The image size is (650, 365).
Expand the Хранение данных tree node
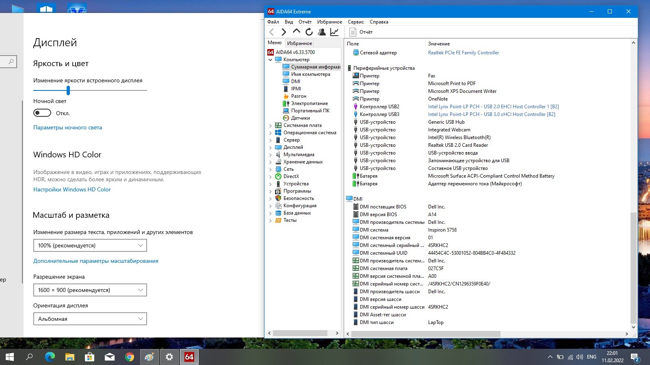click(x=271, y=162)
